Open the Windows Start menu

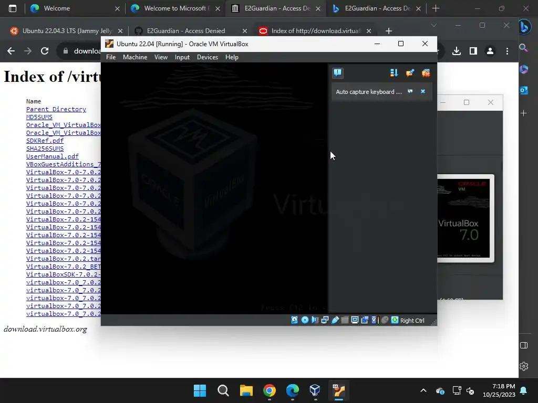pyautogui.click(x=200, y=390)
